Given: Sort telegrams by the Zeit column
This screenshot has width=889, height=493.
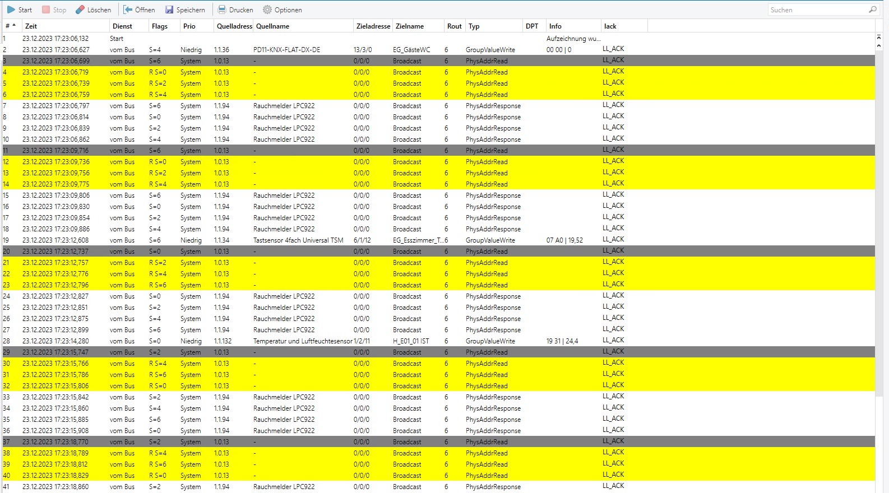Looking at the screenshot, I should [x=31, y=26].
